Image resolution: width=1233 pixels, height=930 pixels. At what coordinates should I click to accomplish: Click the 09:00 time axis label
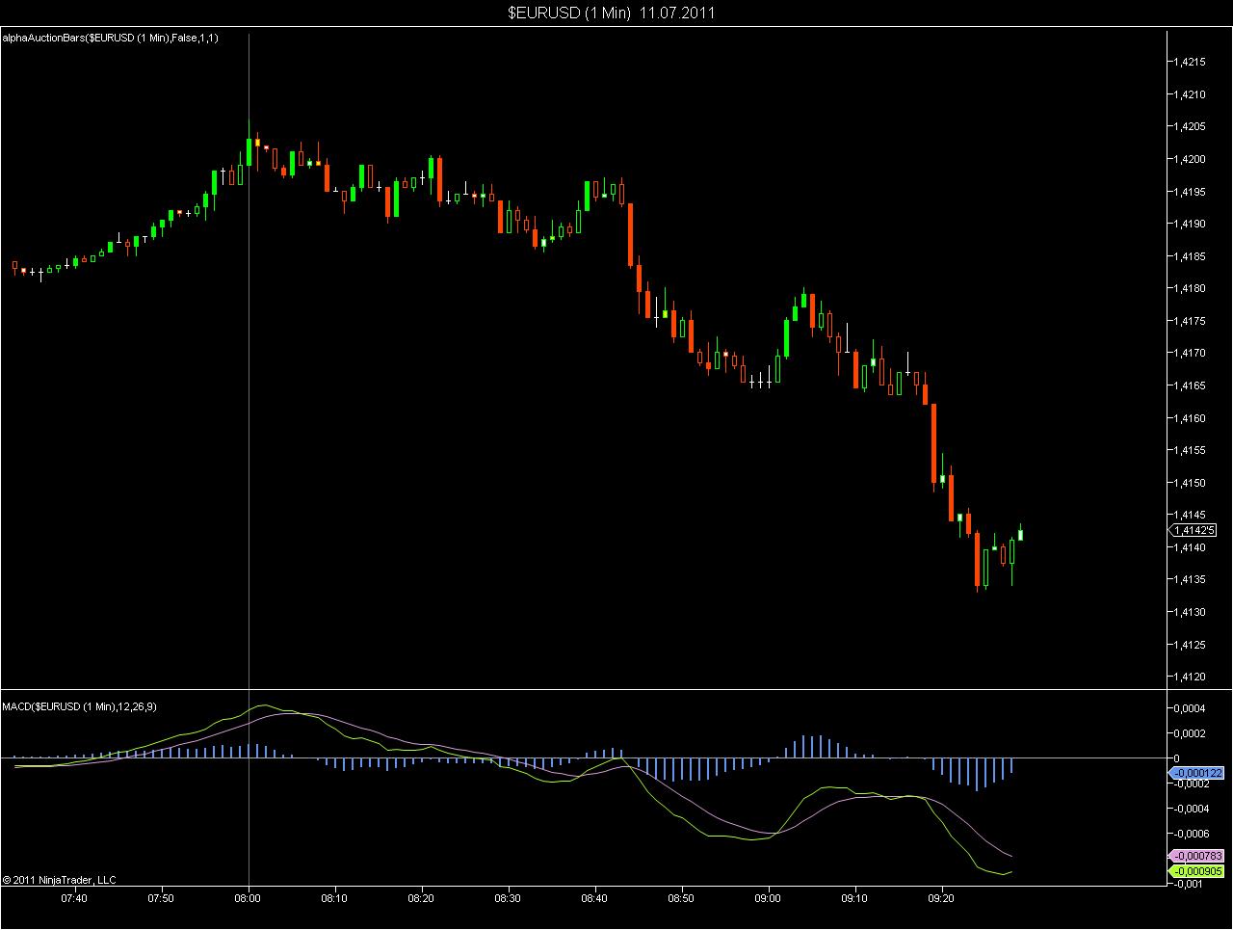(768, 898)
